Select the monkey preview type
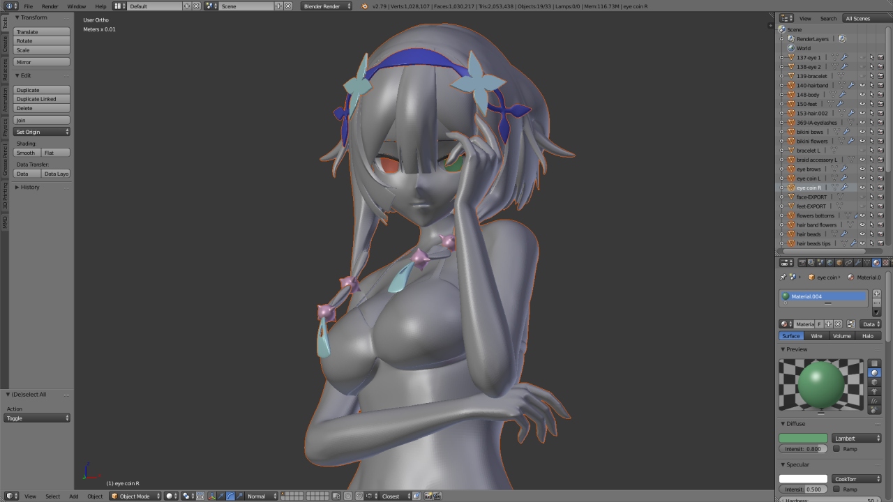The height and width of the screenshot is (502, 893). (874, 391)
